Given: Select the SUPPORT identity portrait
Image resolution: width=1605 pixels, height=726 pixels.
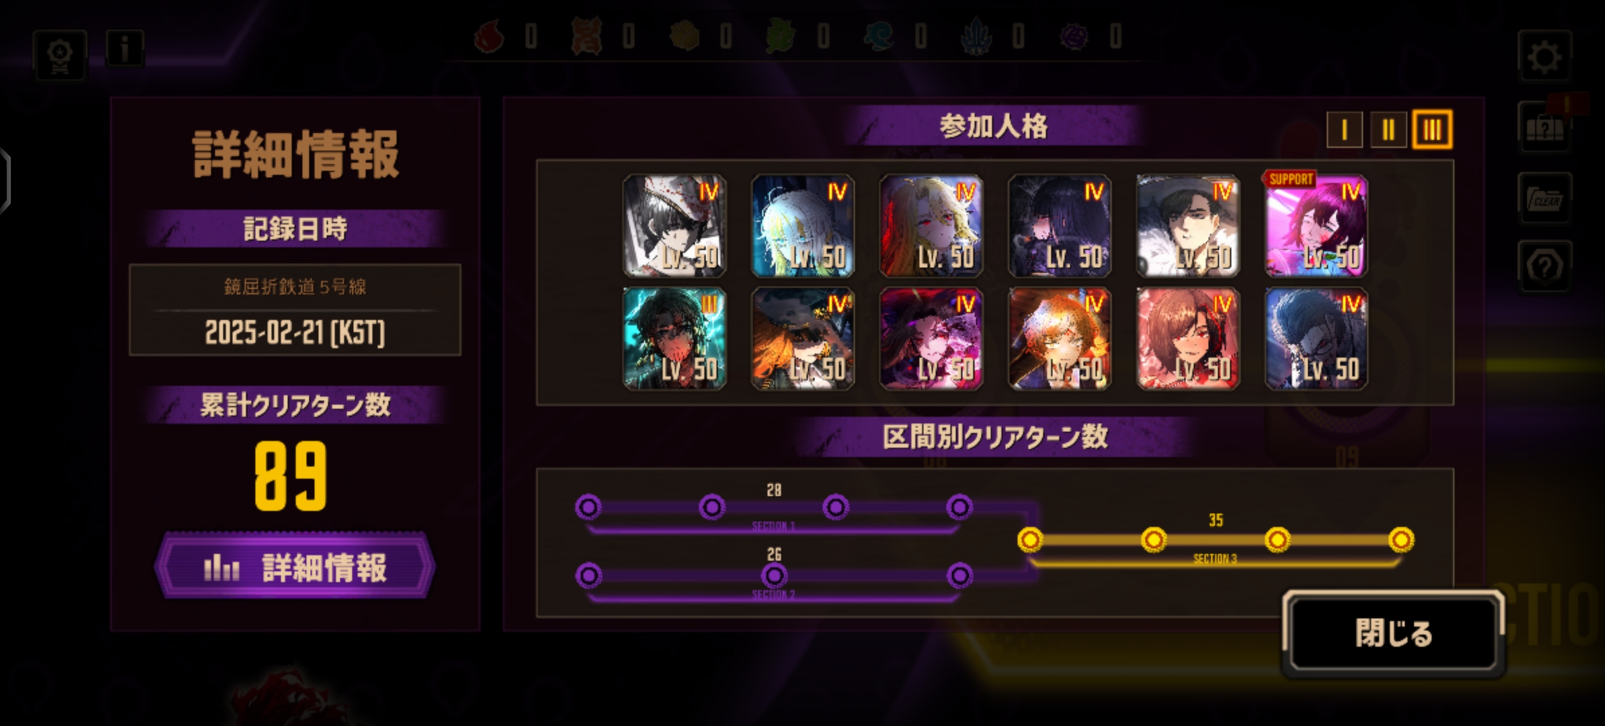Looking at the screenshot, I should click(1316, 226).
